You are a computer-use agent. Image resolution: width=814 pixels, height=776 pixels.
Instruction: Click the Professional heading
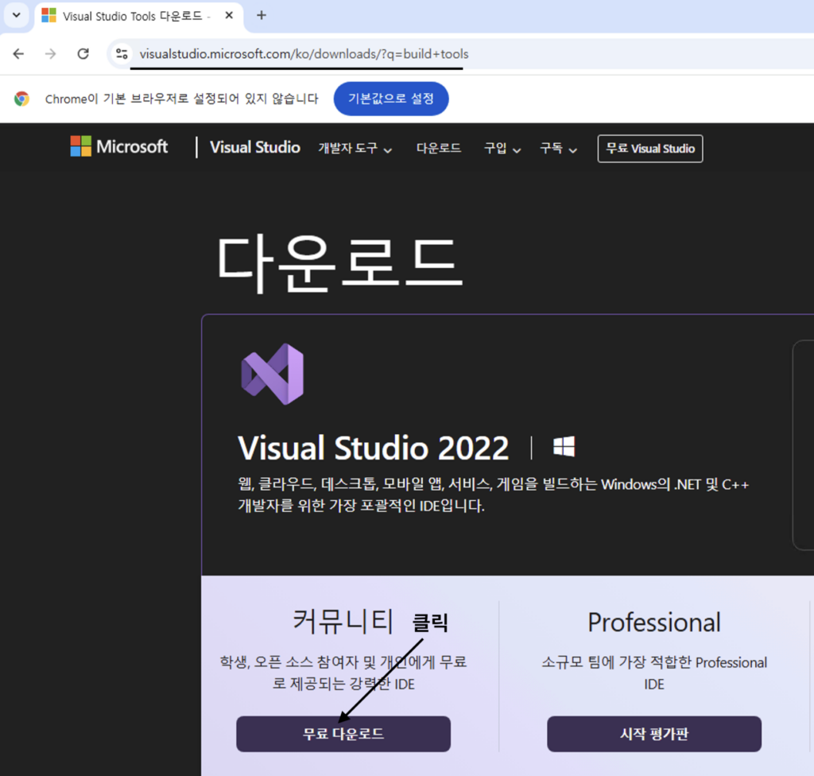tap(654, 623)
